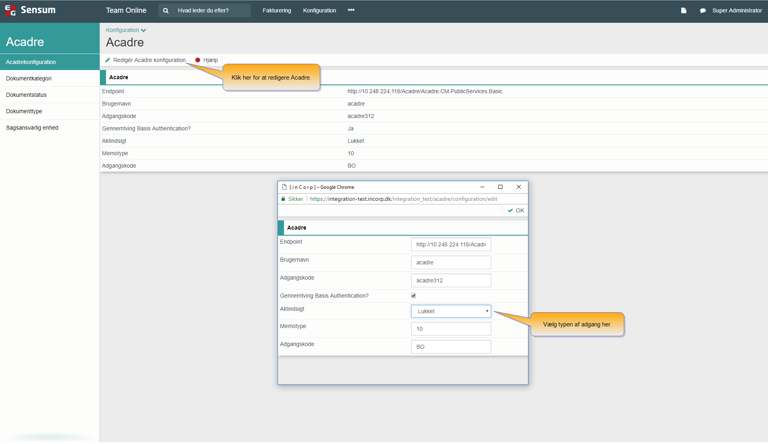Select Dokumentstatus sidebar item
This screenshot has width=768, height=444.
click(50, 95)
